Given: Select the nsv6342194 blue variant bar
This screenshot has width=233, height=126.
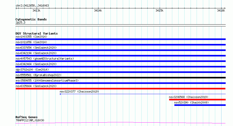Looking at the screenshot, I should [120, 56].
